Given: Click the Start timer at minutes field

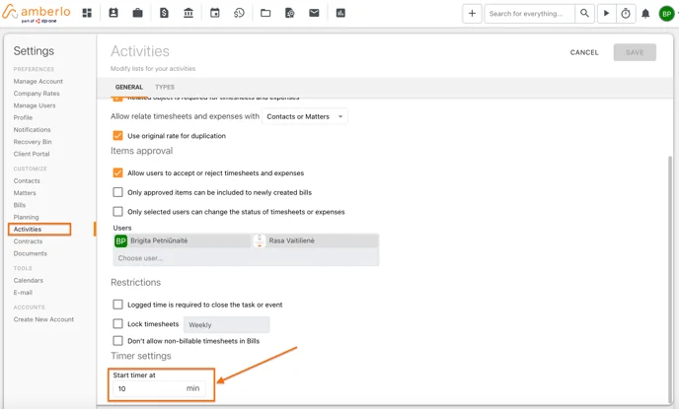Looking at the screenshot, I should (x=159, y=388).
